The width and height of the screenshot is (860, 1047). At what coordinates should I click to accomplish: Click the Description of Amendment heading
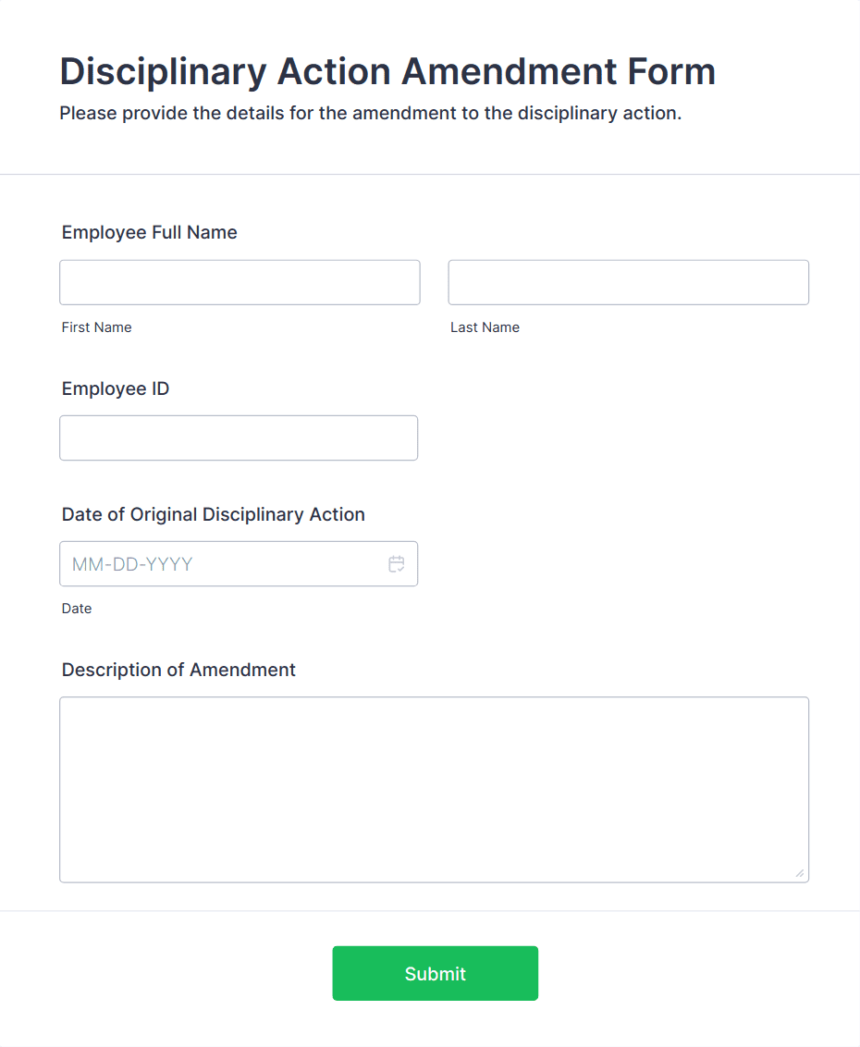(x=178, y=670)
